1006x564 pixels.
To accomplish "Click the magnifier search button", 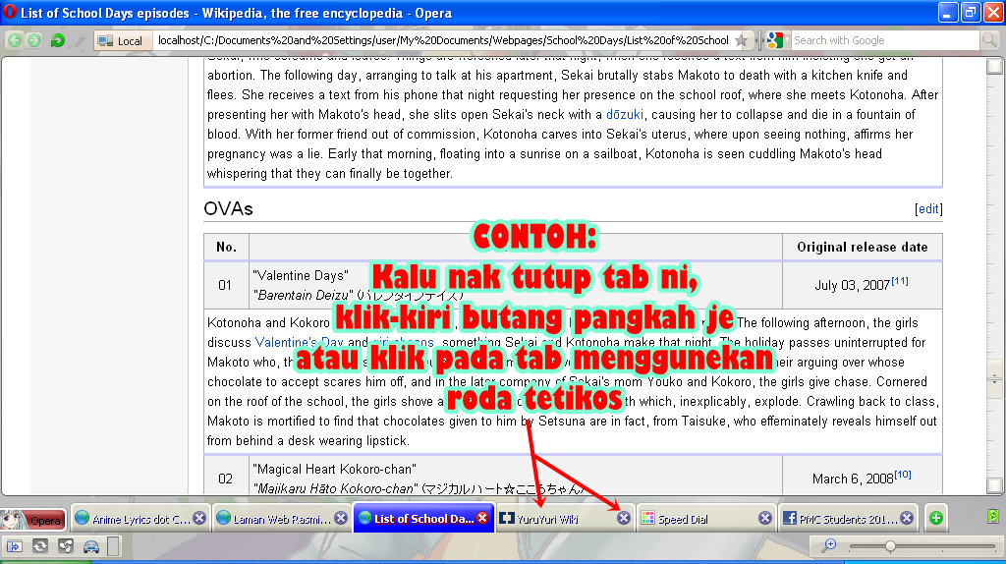I will 990,40.
